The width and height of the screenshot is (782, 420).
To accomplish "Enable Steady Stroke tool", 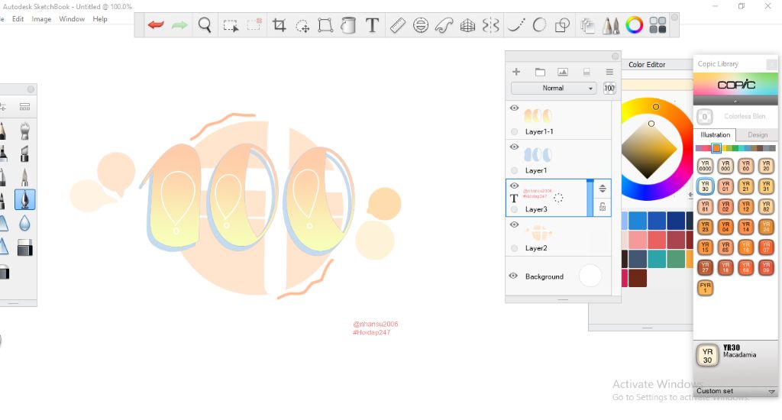I will click(x=515, y=25).
